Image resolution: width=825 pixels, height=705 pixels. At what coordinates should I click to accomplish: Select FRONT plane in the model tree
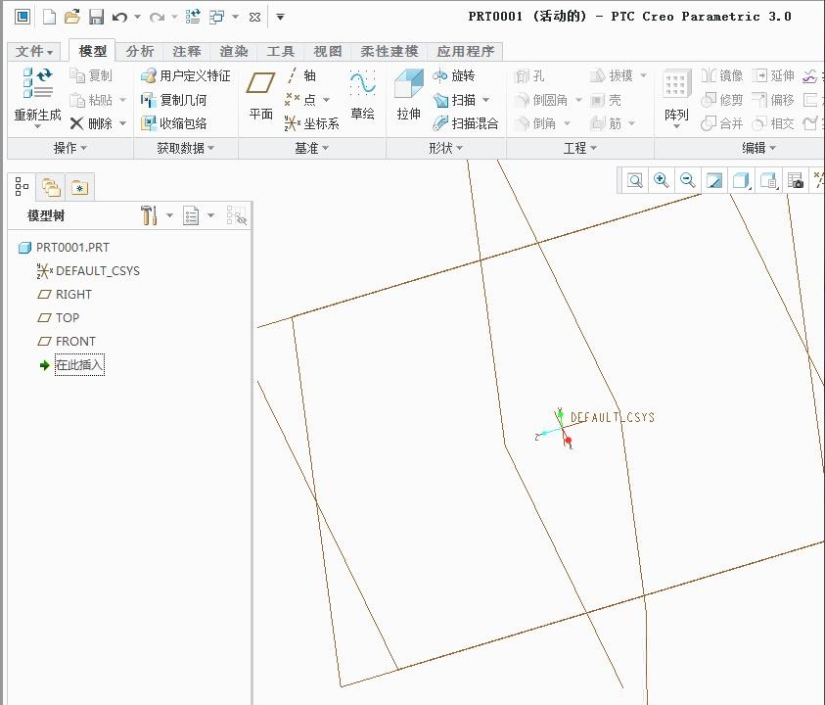pos(76,341)
